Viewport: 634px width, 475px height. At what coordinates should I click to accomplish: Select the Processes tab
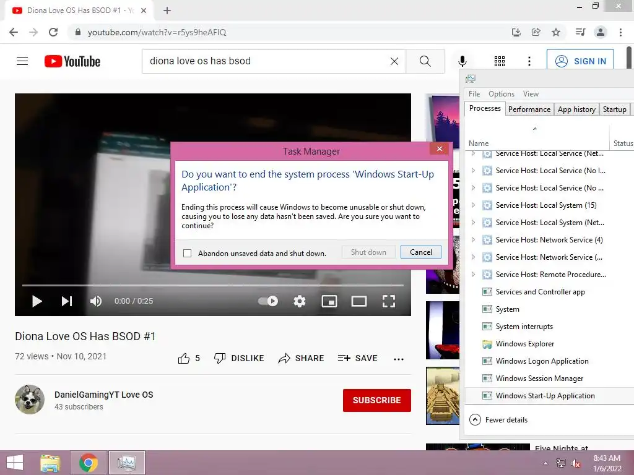point(485,108)
